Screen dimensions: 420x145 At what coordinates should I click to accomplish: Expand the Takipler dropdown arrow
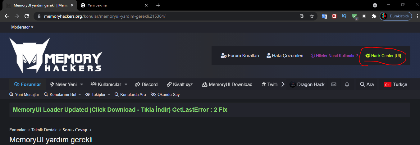pos(109,94)
